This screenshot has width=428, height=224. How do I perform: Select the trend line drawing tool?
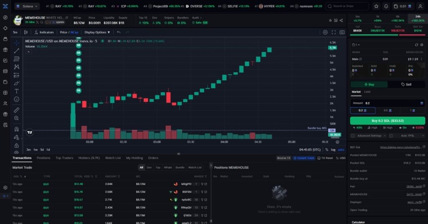click(x=16, y=51)
